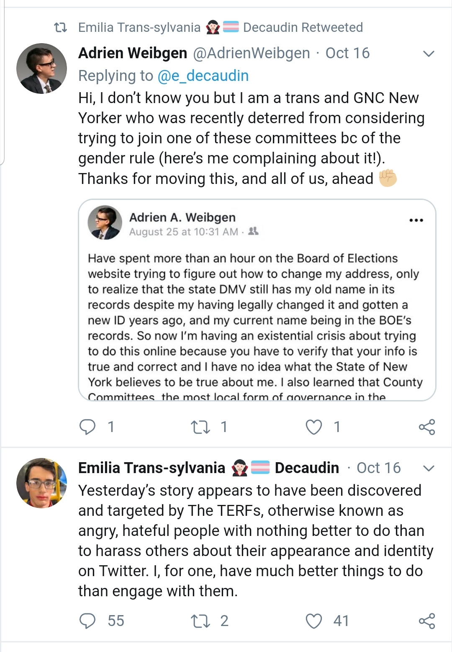Reply to Adrien Weibgen's tweet
This screenshot has width=452, height=652.
pos(87,427)
